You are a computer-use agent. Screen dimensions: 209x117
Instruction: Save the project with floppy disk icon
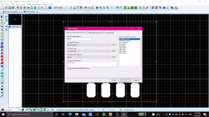(10, 8)
